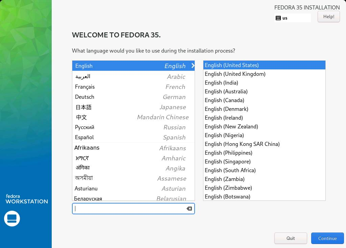This screenshot has height=248, width=346.
Task: Pick English (Philippines) locale
Action: [264, 153]
